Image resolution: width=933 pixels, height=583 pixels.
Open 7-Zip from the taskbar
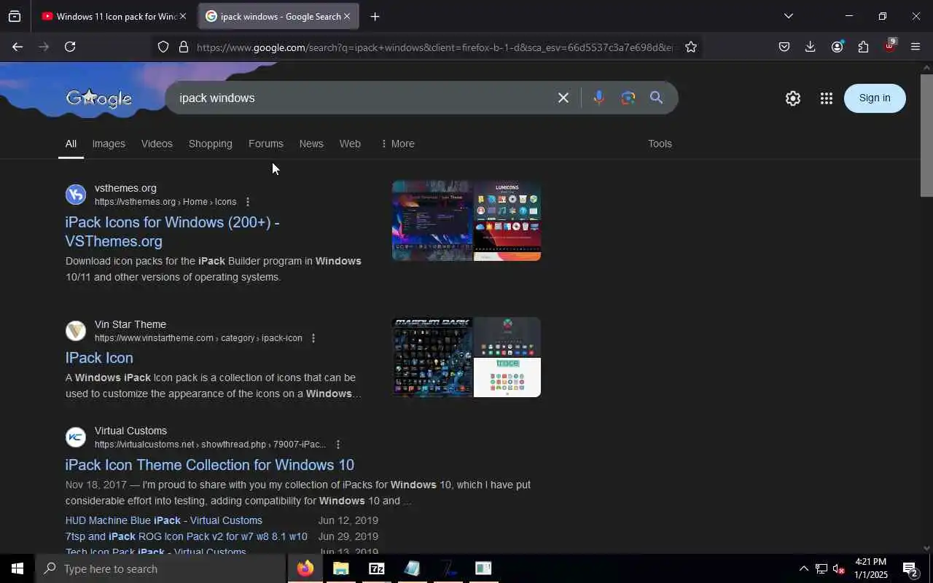tap(377, 568)
